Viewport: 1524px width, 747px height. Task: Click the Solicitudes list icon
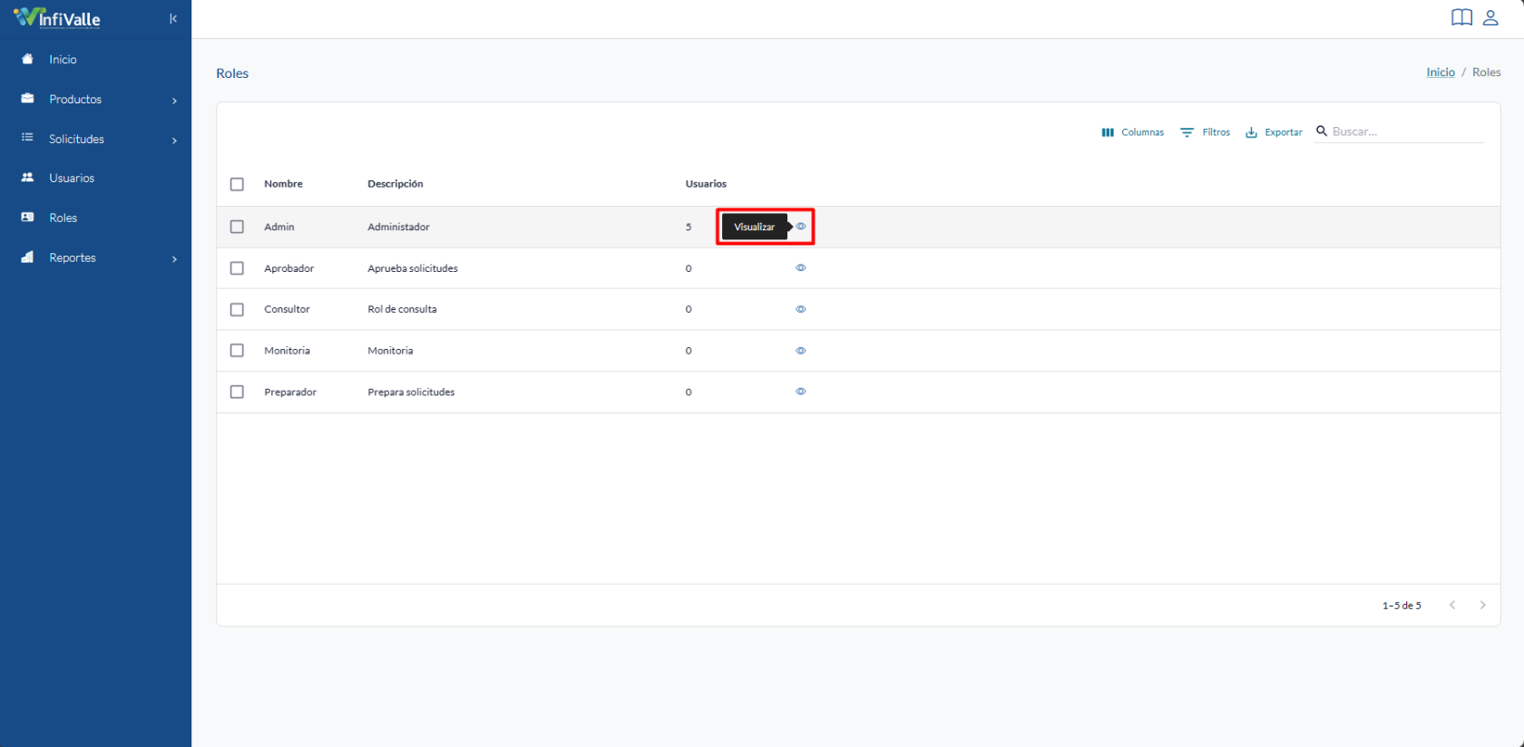pyautogui.click(x=27, y=138)
